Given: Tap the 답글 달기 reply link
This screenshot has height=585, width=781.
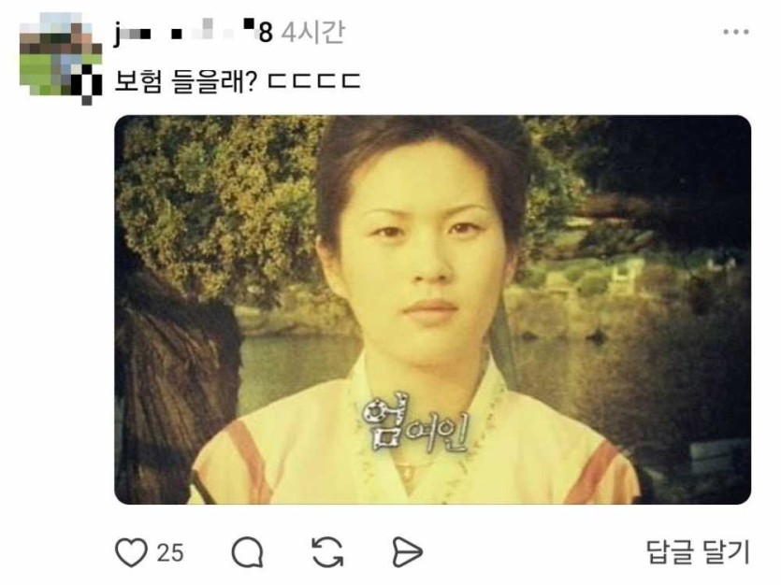Looking at the screenshot, I should pyautogui.click(x=698, y=552).
